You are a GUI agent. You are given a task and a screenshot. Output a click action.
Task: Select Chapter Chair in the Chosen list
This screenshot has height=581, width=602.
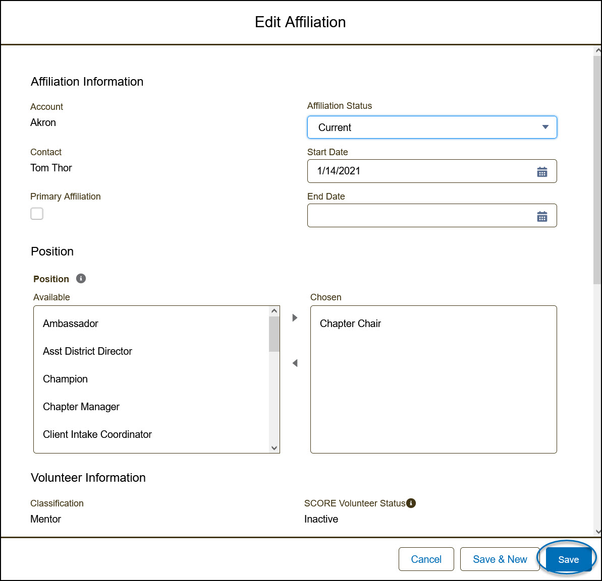[x=350, y=324]
